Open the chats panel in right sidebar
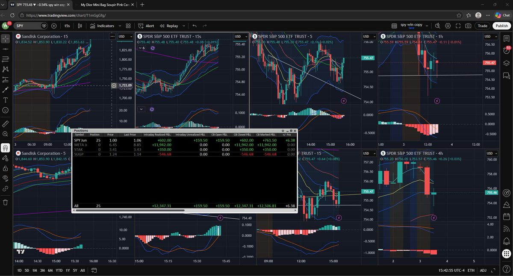The height and width of the screenshot is (276, 513). pyautogui.click(x=507, y=76)
